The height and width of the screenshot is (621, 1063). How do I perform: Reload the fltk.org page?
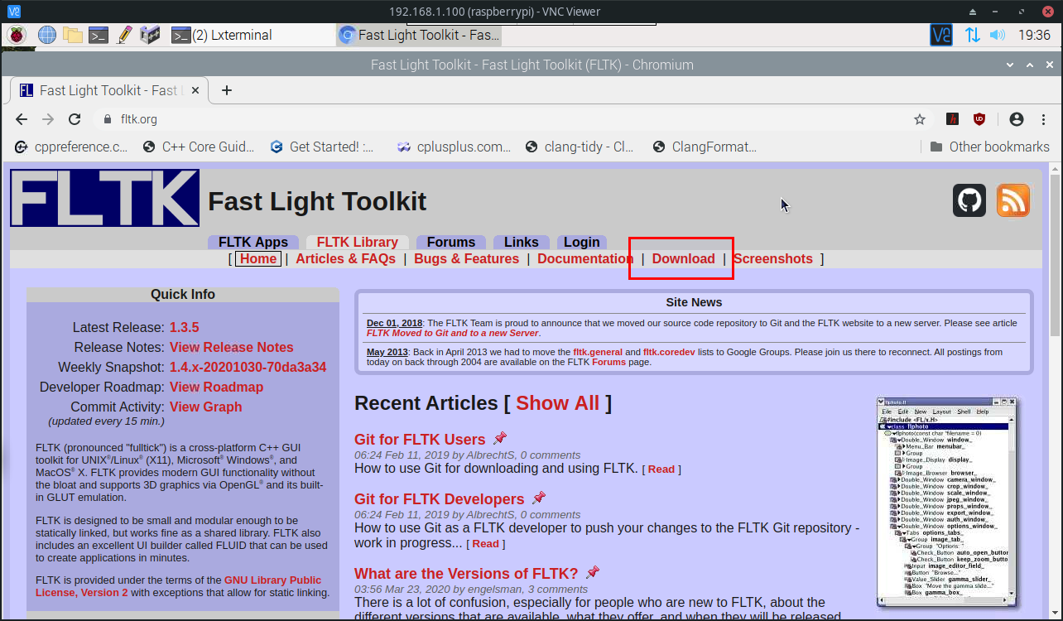coord(75,119)
